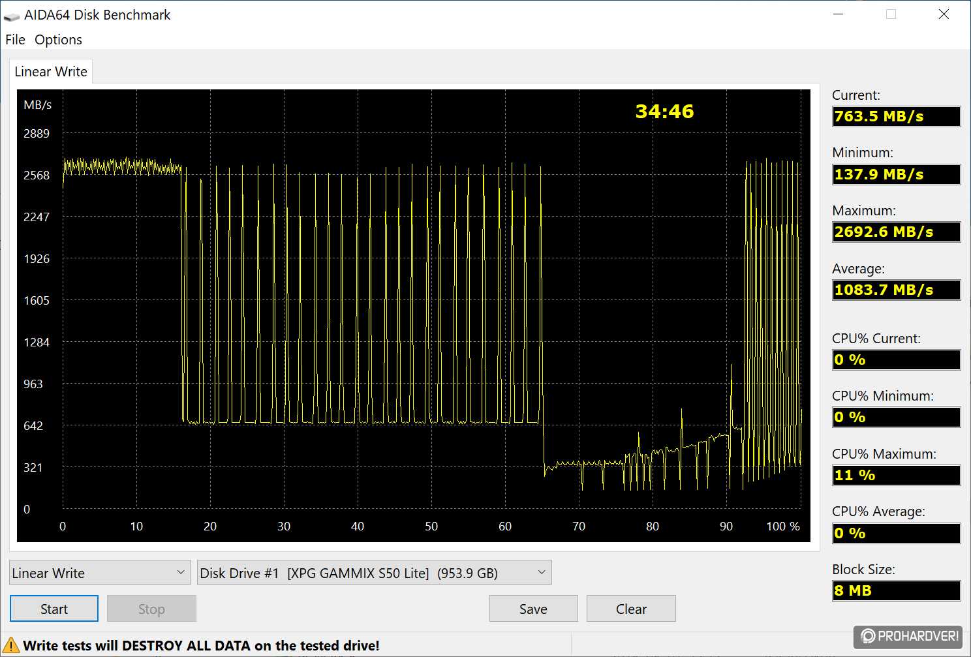The width and height of the screenshot is (971, 657).
Task: Click the Save button
Action: [x=533, y=609]
